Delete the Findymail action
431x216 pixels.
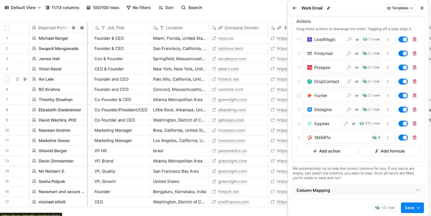(415, 53)
